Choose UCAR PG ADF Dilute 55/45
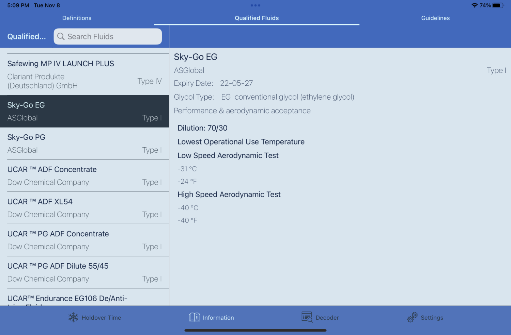This screenshot has width=511, height=335. tap(85, 272)
